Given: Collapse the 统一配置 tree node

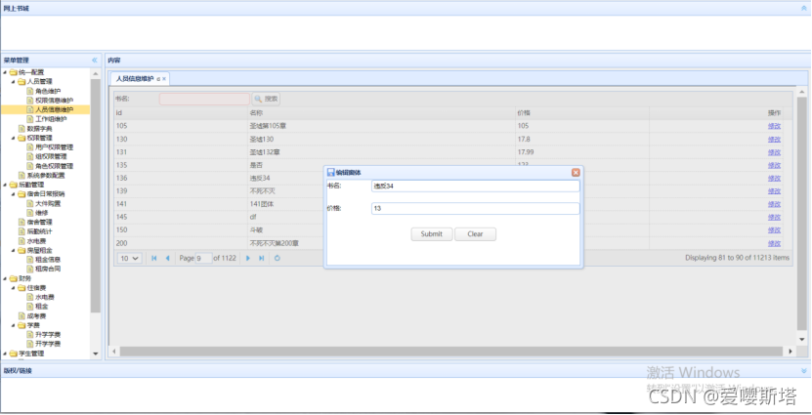Looking at the screenshot, I should point(5,72).
